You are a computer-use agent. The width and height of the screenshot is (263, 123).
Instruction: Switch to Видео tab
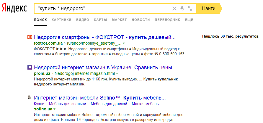point(83,20)
